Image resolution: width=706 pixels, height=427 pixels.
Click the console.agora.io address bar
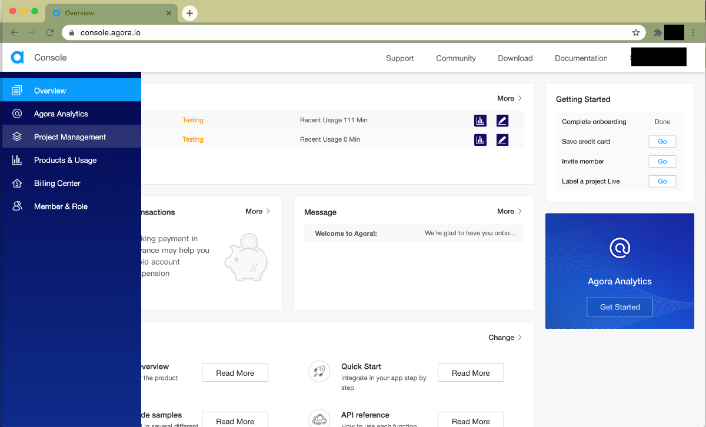[353, 32]
